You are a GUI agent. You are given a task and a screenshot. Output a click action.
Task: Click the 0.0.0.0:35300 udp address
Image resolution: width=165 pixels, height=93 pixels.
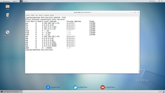pyautogui.click(x=50, y=46)
